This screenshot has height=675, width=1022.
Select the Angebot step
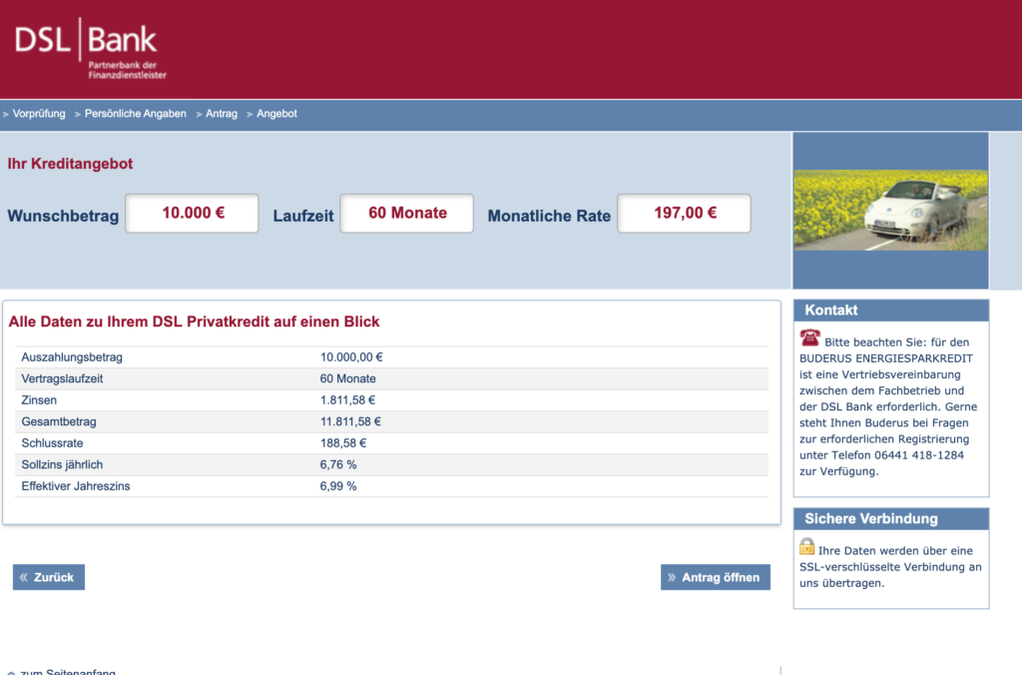[x=276, y=114]
